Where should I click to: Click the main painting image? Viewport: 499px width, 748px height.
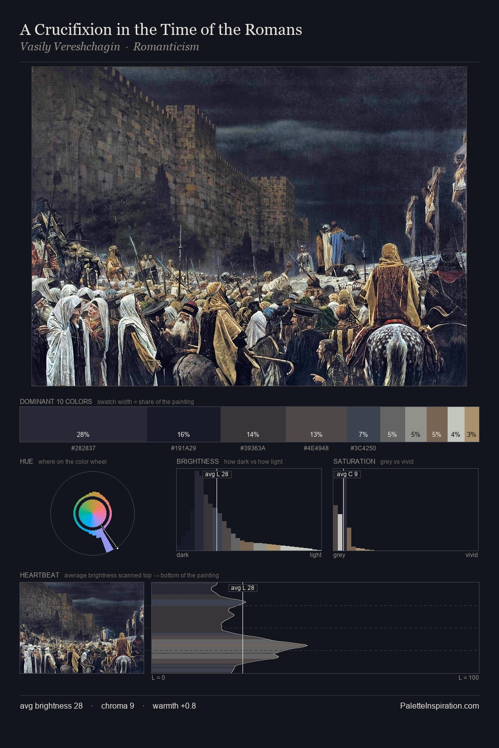point(249,226)
